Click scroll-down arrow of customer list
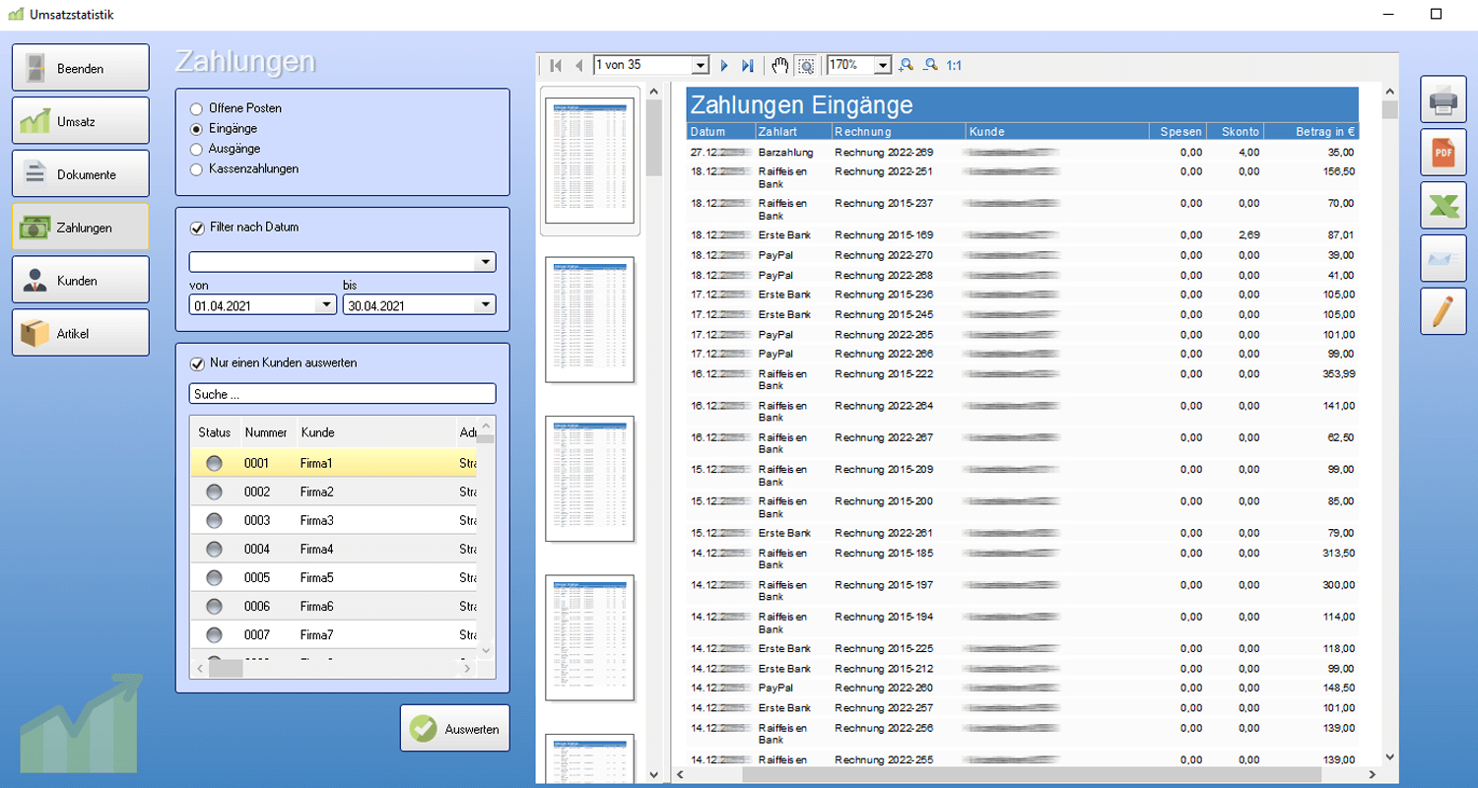The width and height of the screenshot is (1478, 788). [x=485, y=650]
